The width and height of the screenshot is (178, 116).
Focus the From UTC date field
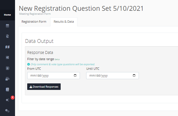48,76
